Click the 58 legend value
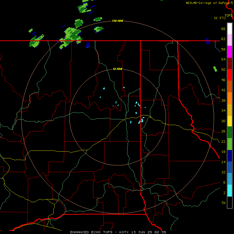Image resolution: width=234 pixels, height=234 pixels. [223, 49]
